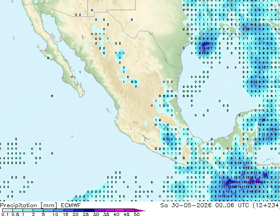
Task: Select the 0.1–0.5 mm legend color swatch
Action: coord(8,210)
